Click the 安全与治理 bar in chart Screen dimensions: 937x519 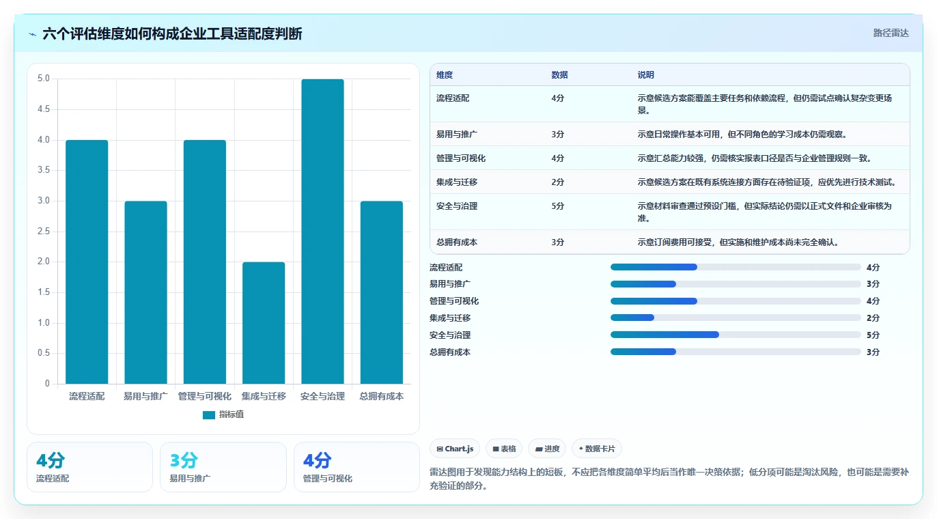322,232
